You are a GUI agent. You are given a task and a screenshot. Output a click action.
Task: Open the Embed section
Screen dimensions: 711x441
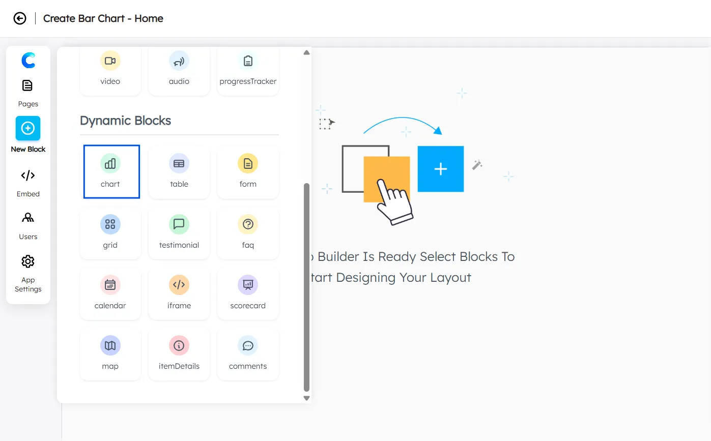[x=28, y=182]
